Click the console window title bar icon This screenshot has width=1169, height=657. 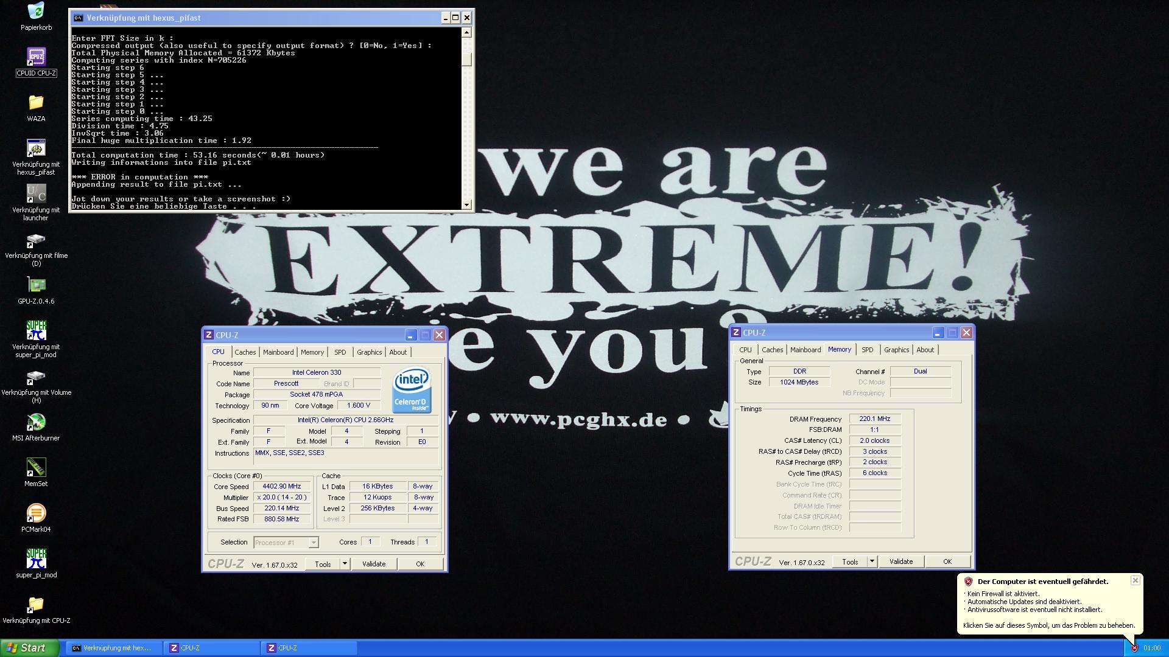click(78, 18)
